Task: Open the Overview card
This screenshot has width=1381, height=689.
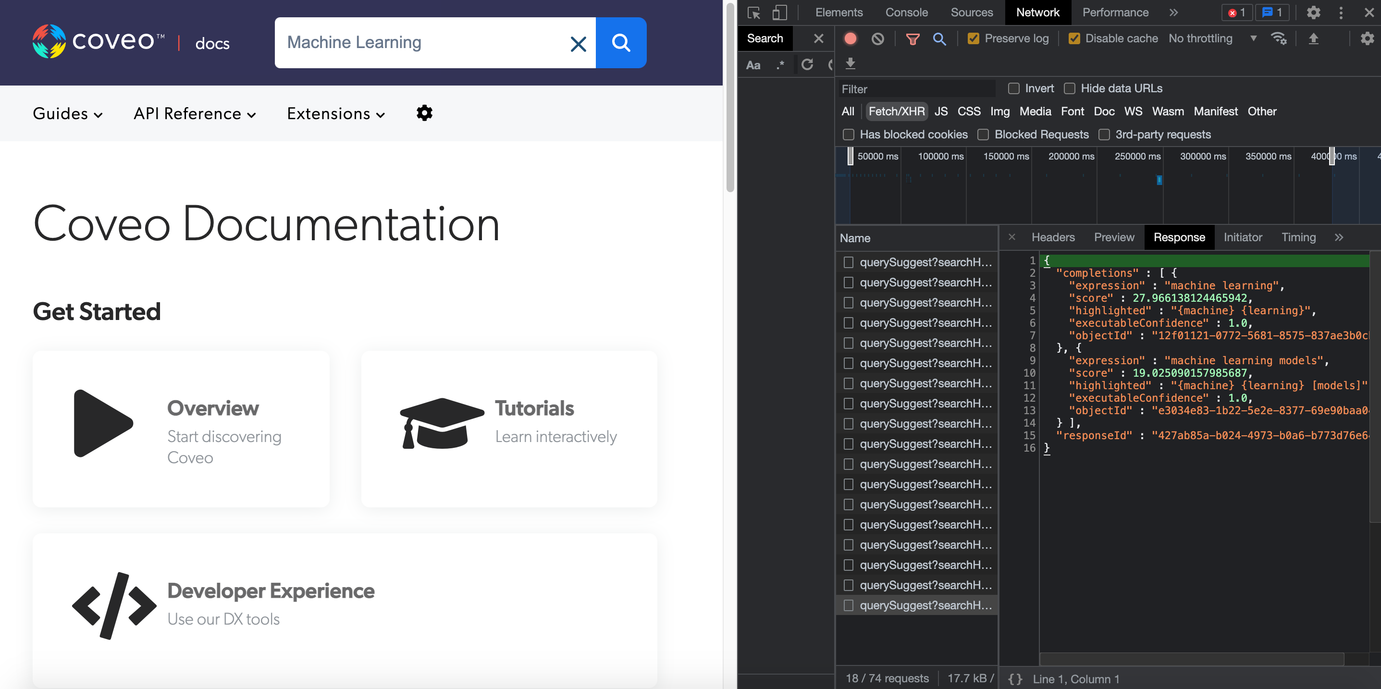Action: (x=181, y=429)
